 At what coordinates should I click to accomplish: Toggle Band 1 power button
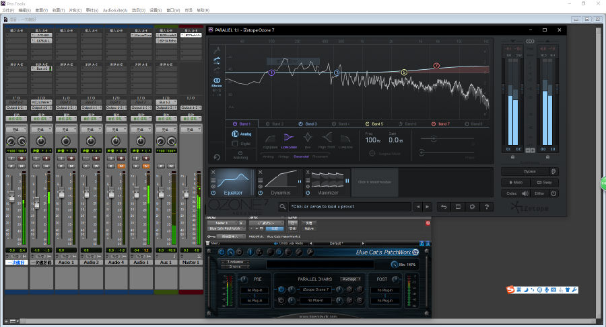tap(234, 124)
